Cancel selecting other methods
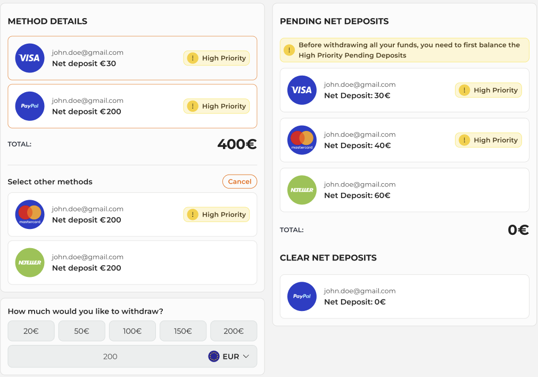538x377 pixels. (x=239, y=182)
